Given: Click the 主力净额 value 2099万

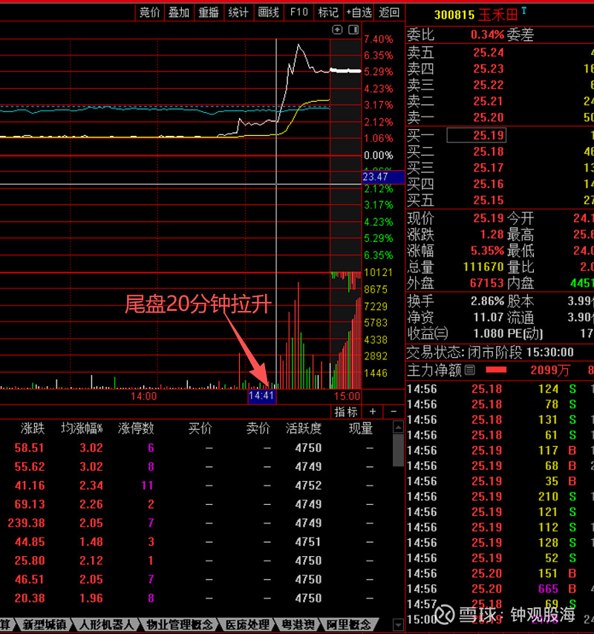Looking at the screenshot, I should coord(550,370).
